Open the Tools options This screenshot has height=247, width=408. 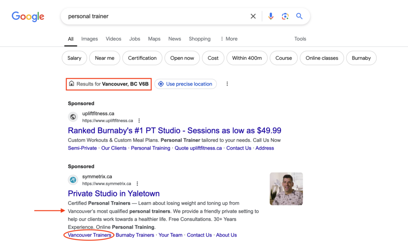tap(300, 39)
